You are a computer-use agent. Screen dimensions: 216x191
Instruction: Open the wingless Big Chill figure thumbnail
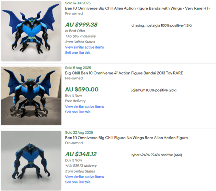click(31, 160)
